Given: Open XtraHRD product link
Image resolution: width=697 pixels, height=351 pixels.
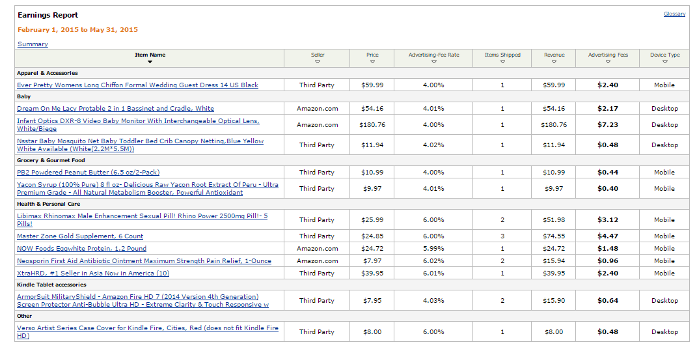Looking at the screenshot, I should click(x=93, y=273).
